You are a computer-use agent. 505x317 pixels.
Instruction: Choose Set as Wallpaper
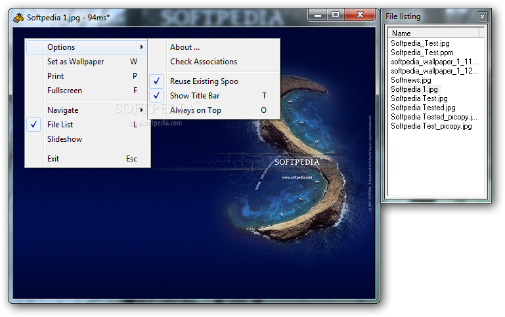point(87,62)
